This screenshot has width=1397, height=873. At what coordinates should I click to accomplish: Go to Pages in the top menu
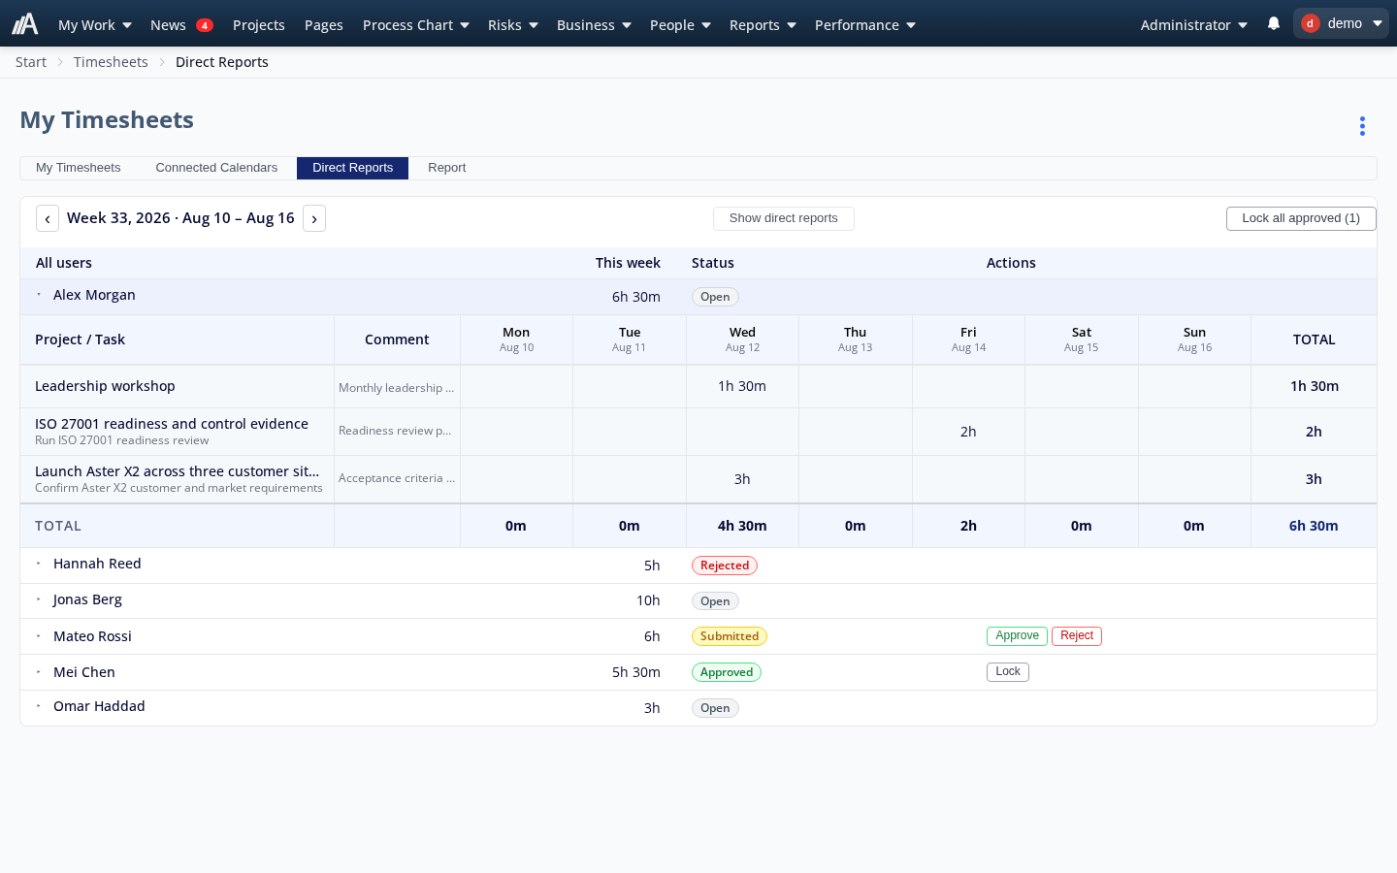click(x=324, y=24)
